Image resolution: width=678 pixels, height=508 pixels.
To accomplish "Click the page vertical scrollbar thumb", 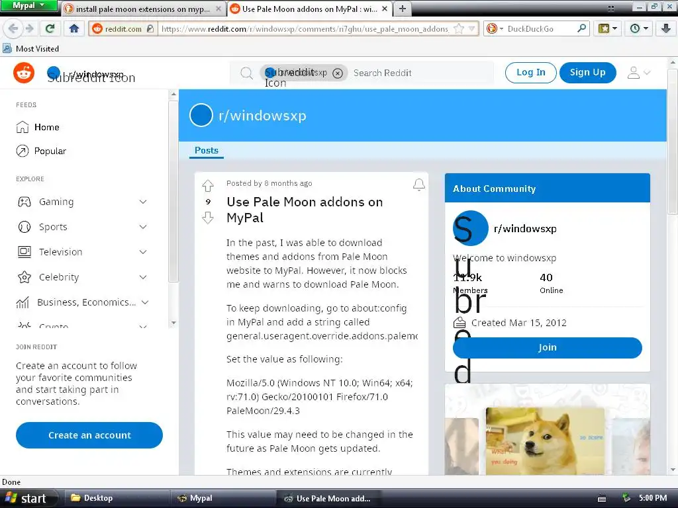I will [x=673, y=140].
